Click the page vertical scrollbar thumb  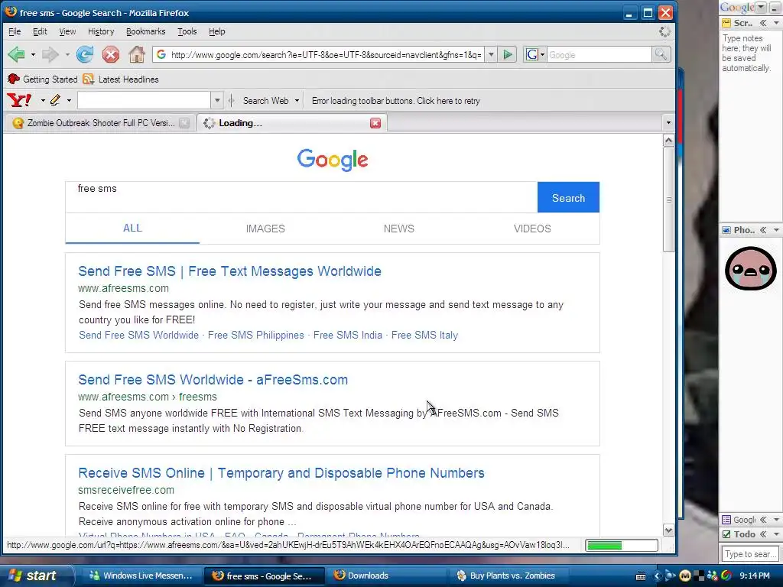tap(668, 199)
